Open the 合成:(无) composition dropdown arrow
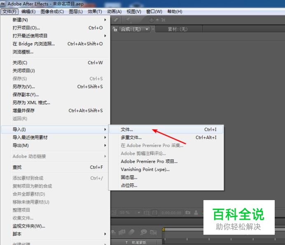285x245 pixels. (147, 29)
